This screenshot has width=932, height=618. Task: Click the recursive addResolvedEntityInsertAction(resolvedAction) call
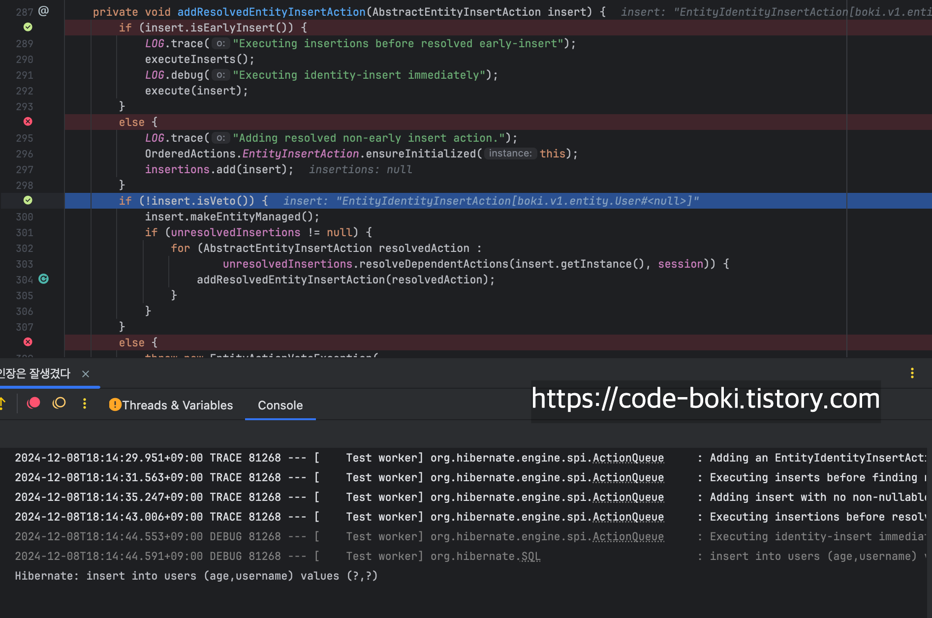click(346, 279)
